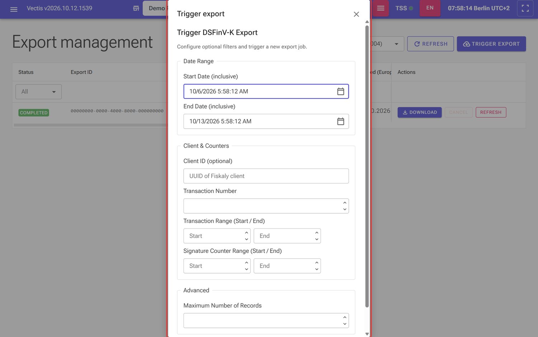
Task: Increment the Signature Counter Range End value
Action: click(x=317, y=263)
